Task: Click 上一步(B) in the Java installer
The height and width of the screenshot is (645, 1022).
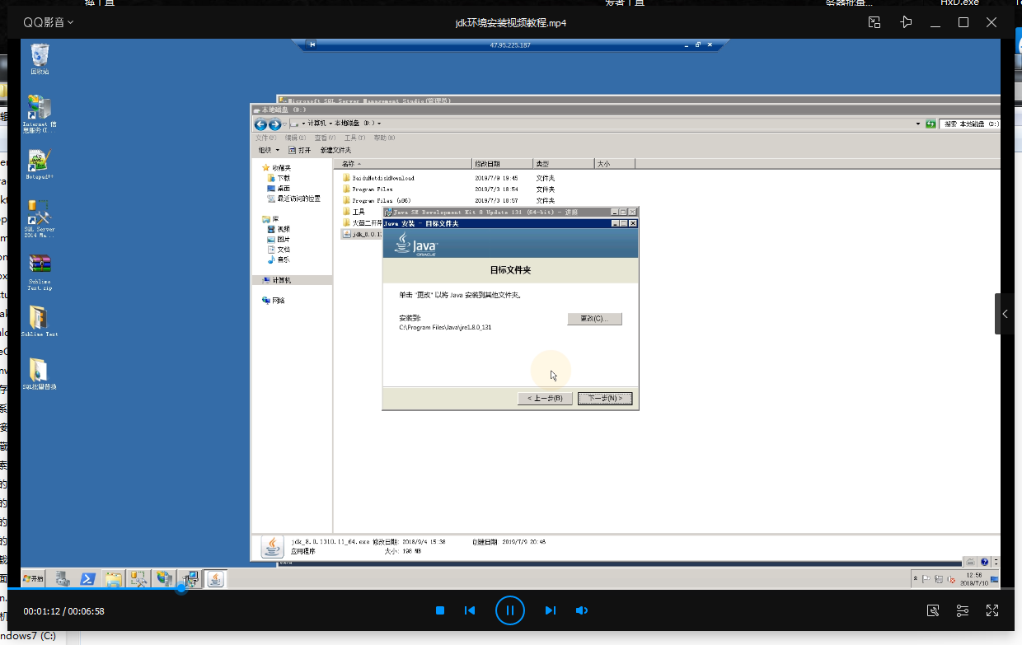Action: coord(545,399)
